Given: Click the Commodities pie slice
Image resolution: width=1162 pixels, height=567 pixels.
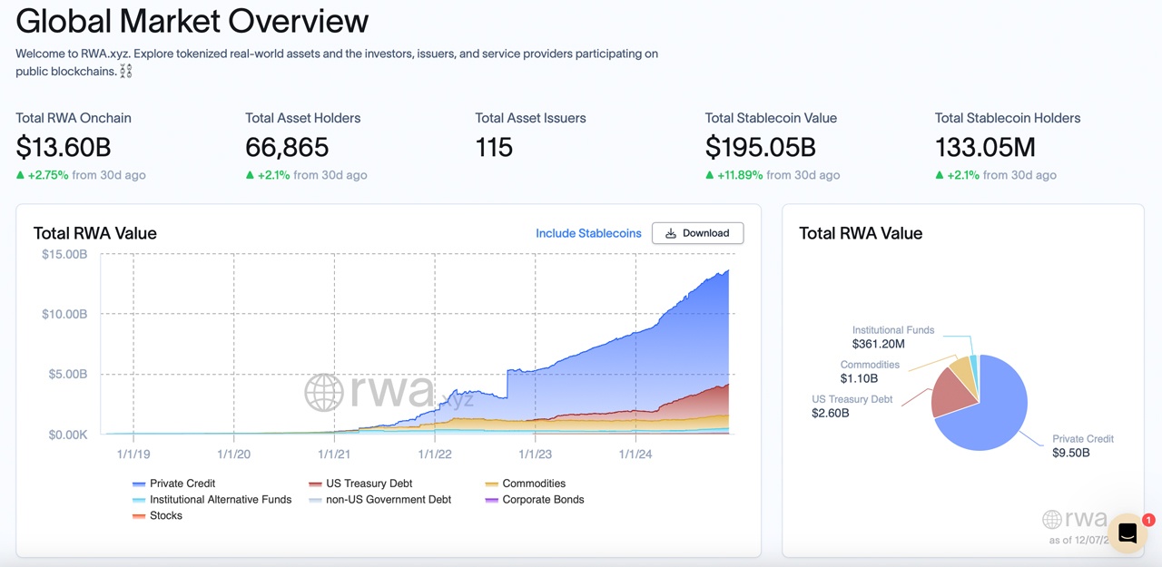Looking at the screenshot, I should point(962,370).
